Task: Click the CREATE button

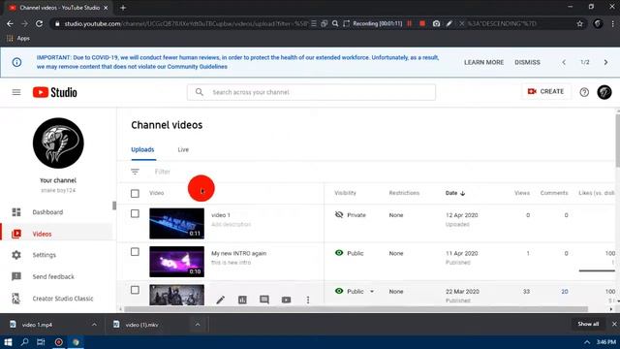Action: pos(546,91)
